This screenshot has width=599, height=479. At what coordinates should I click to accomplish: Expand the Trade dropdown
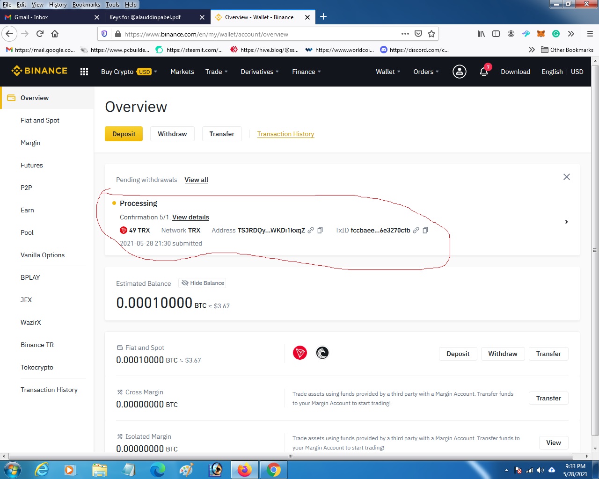[x=217, y=72]
